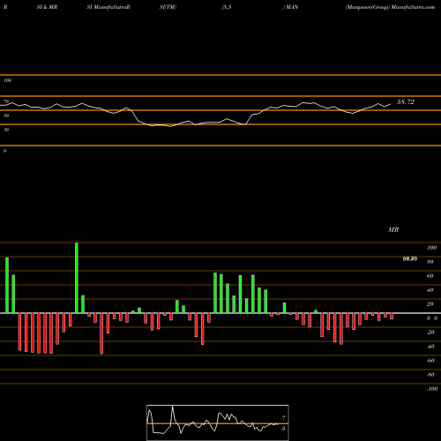Click the right end of the RSI line
441x441 pixels.
pos(391,104)
